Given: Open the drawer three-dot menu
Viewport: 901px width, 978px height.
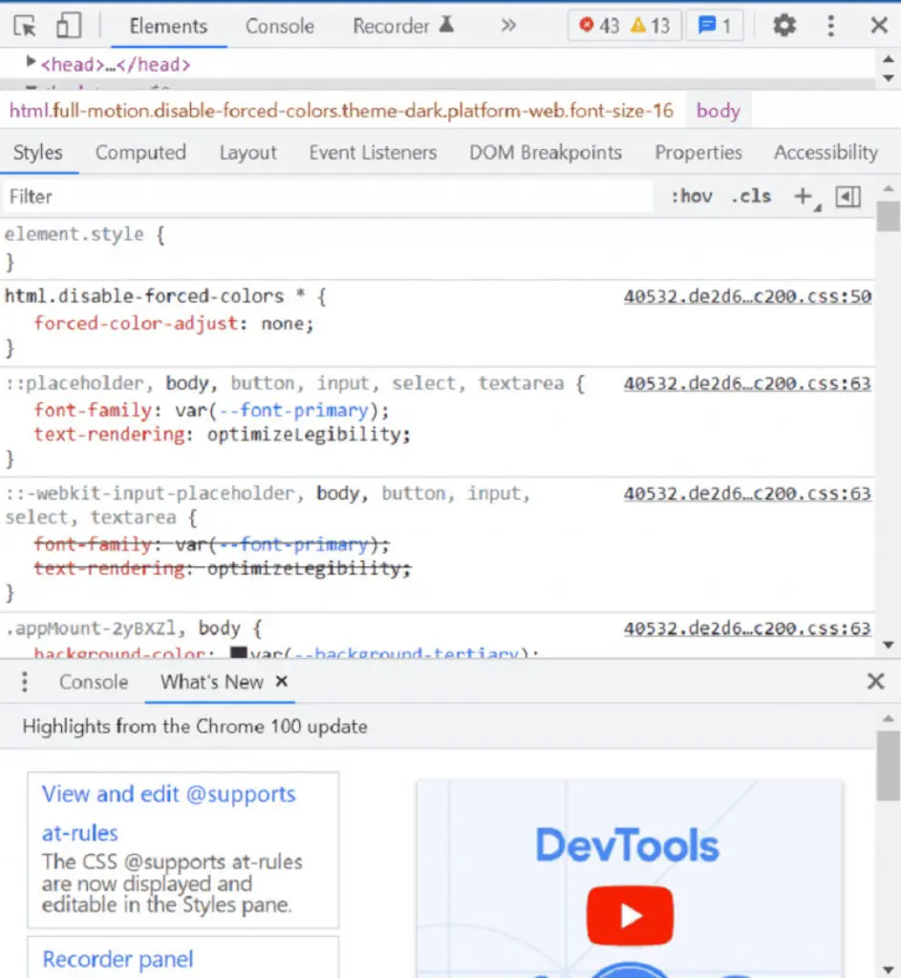Looking at the screenshot, I should (x=25, y=682).
